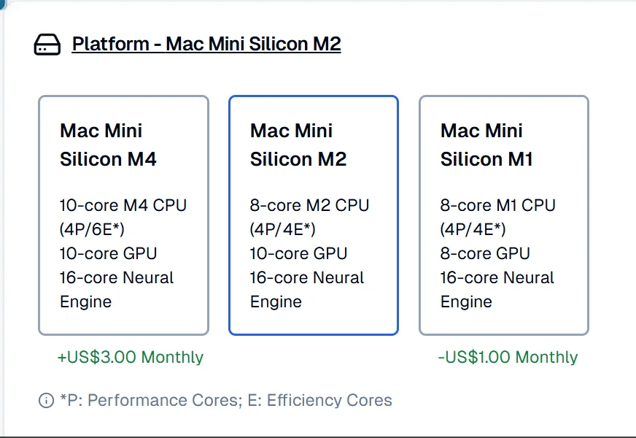Image resolution: width=636 pixels, height=438 pixels.
Task: Click the -US$1.00 Monthly price label
Action: click(508, 357)
